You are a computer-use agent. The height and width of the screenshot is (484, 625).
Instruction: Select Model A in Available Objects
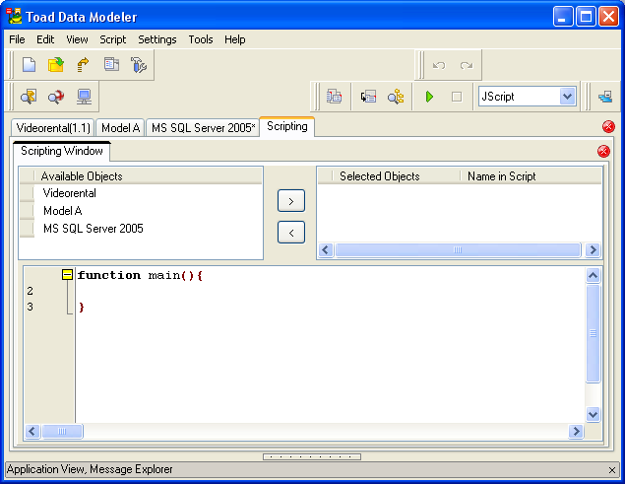[141, 211]
